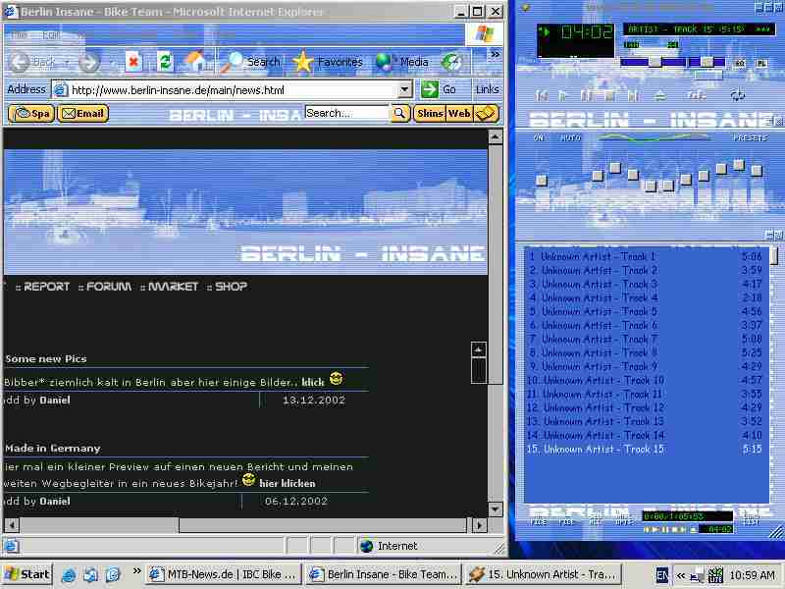Open the Media pane in the toolbar
Viewport: 785px width, 589px height.
(x=402, y=62)
